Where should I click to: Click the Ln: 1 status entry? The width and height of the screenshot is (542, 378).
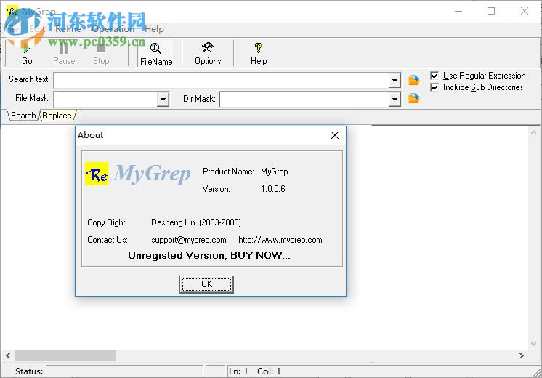(238, 371)
